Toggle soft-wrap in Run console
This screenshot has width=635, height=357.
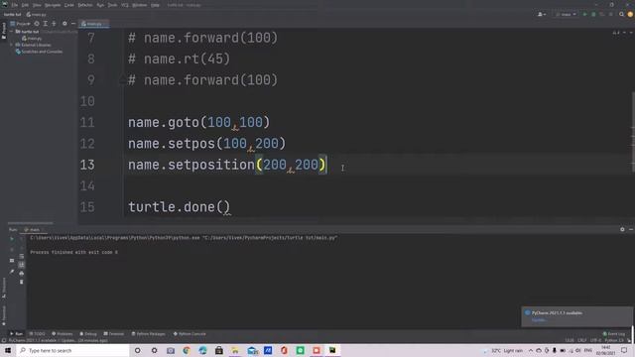click(x=22, y=256)
